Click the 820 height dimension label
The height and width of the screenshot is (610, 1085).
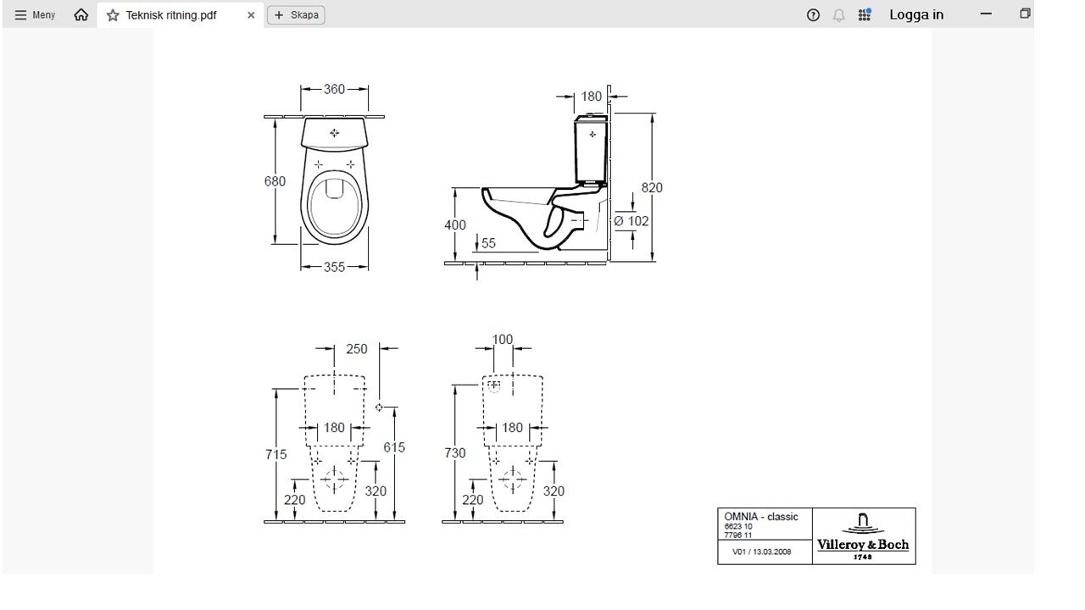652,187
